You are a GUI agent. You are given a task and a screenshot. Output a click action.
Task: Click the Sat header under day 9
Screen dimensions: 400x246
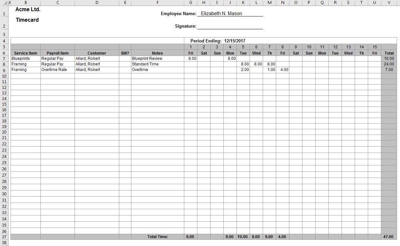click(x=296, y=53)
